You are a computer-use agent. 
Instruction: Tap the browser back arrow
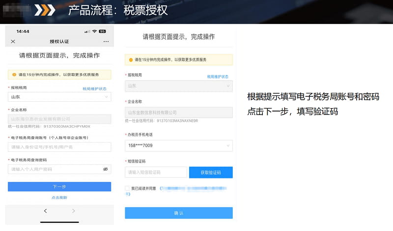pyautogui.click(x=45, y=211)
